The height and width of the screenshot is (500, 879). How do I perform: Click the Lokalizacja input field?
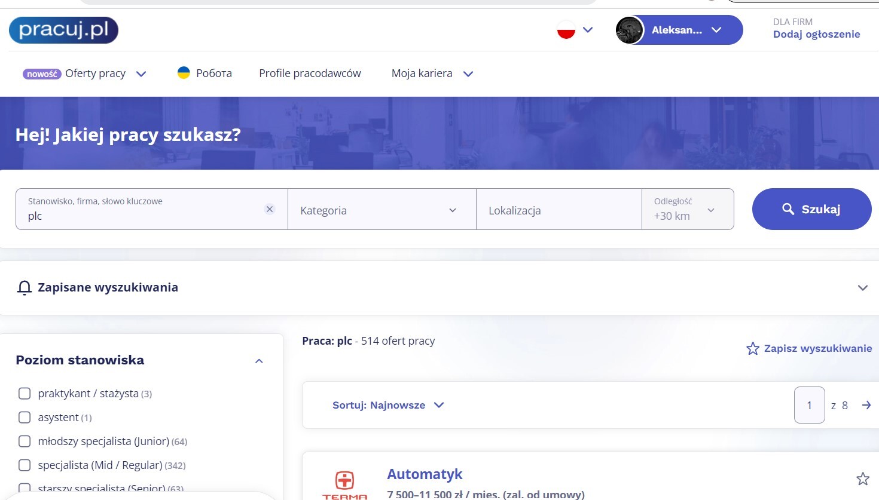click(x=559, y=209)
